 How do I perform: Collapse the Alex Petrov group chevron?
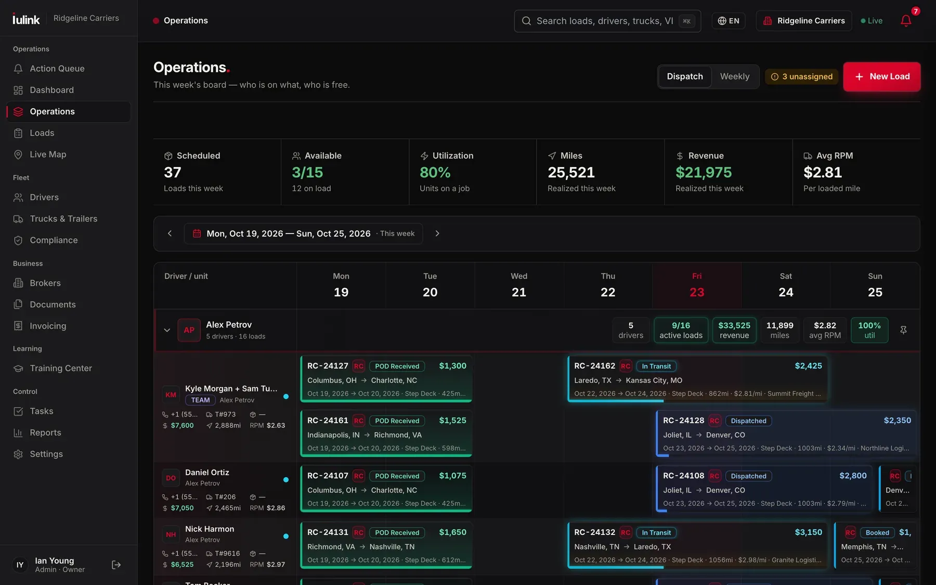click(167, 330)
